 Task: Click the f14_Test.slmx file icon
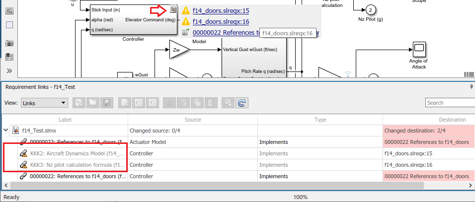(15, 131)
